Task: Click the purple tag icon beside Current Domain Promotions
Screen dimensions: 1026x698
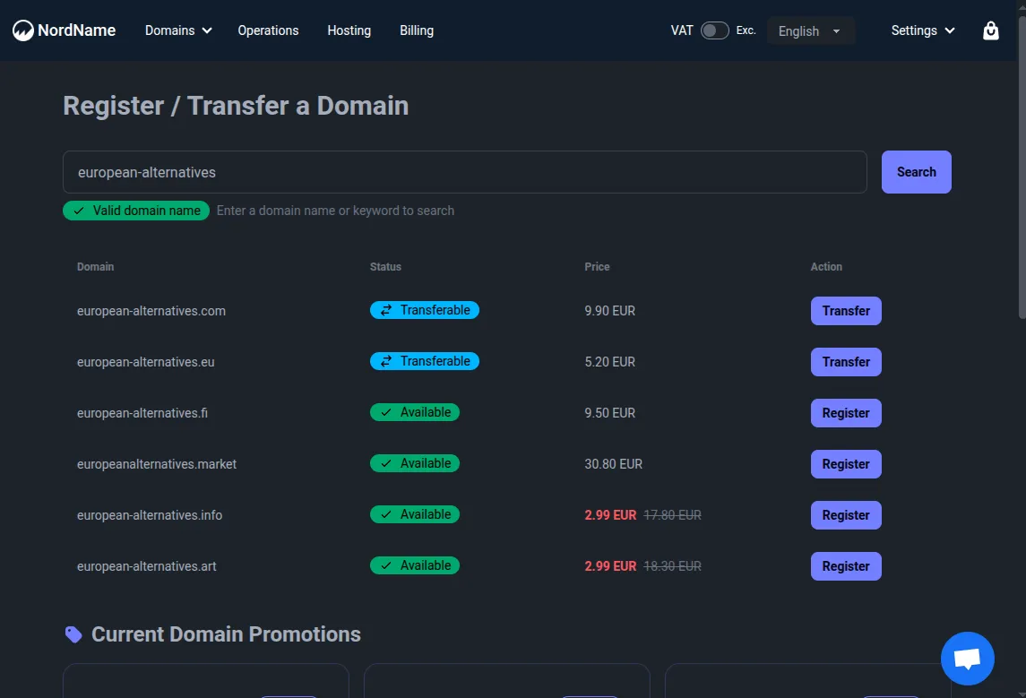Action: (x=73, y=633)
